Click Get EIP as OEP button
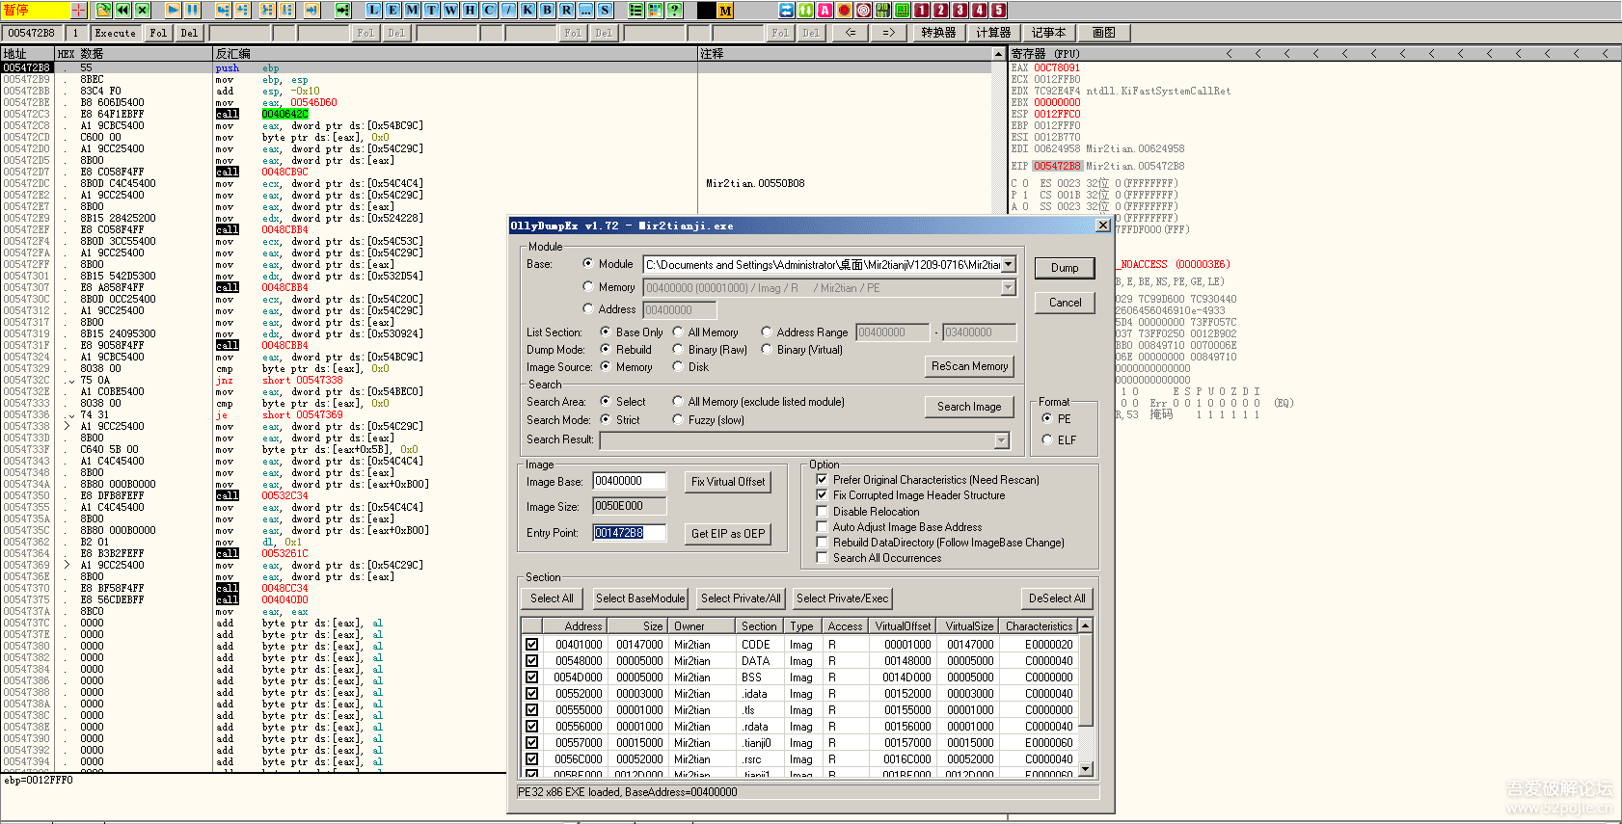The height and width of the screenshot is (824, 1622). [x=728, y=533]
